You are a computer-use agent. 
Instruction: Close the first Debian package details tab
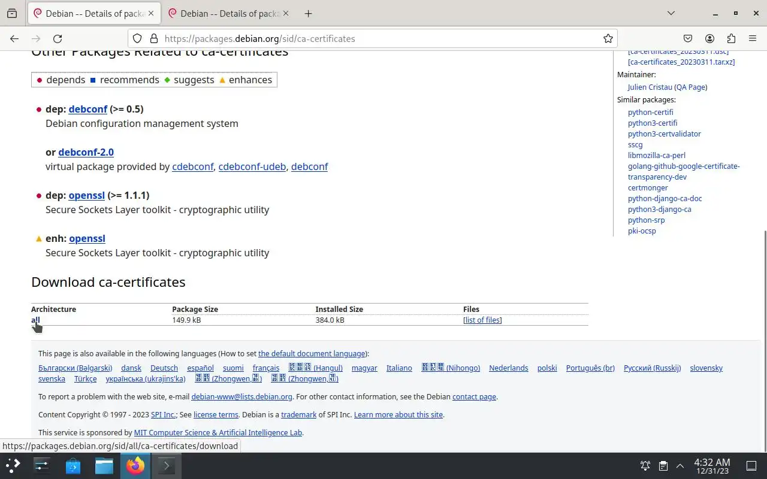151,13
